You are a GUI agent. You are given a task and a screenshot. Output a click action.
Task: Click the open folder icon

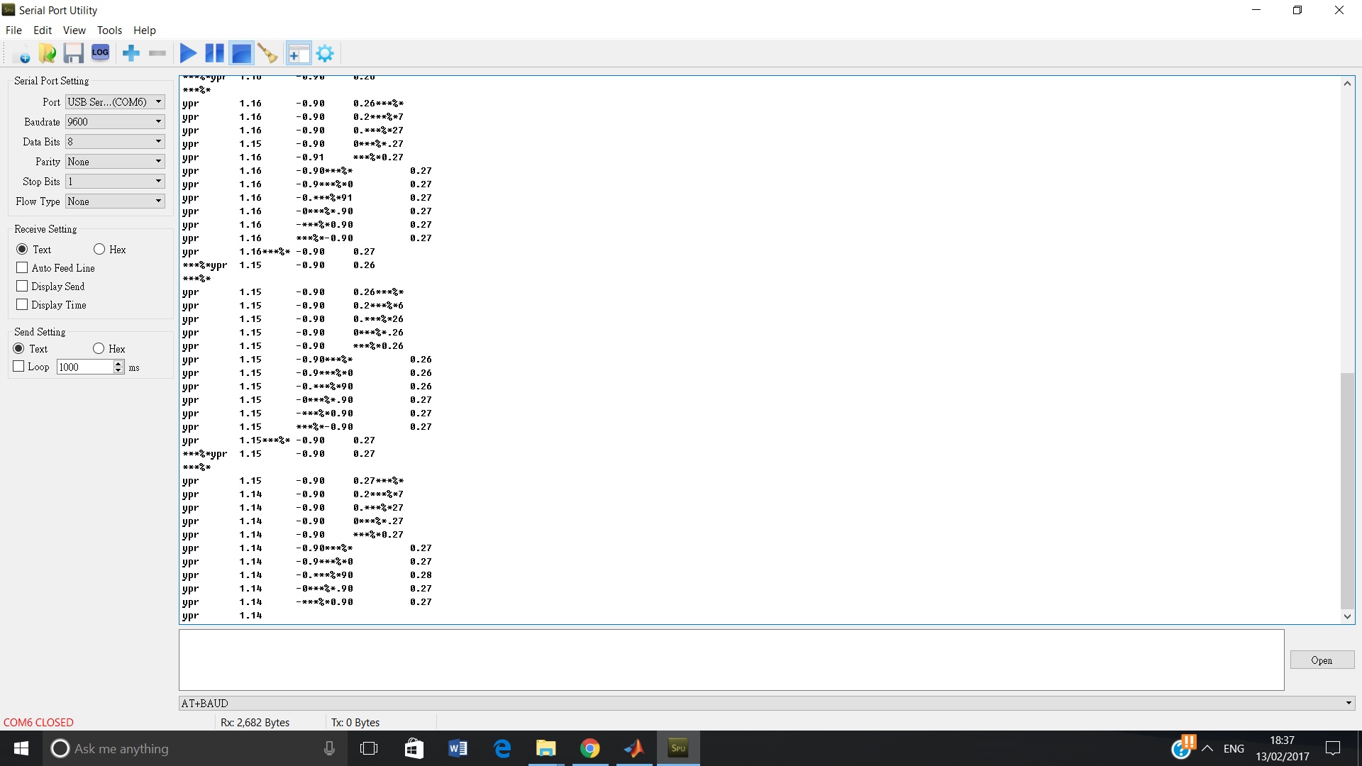click(48, 53)
